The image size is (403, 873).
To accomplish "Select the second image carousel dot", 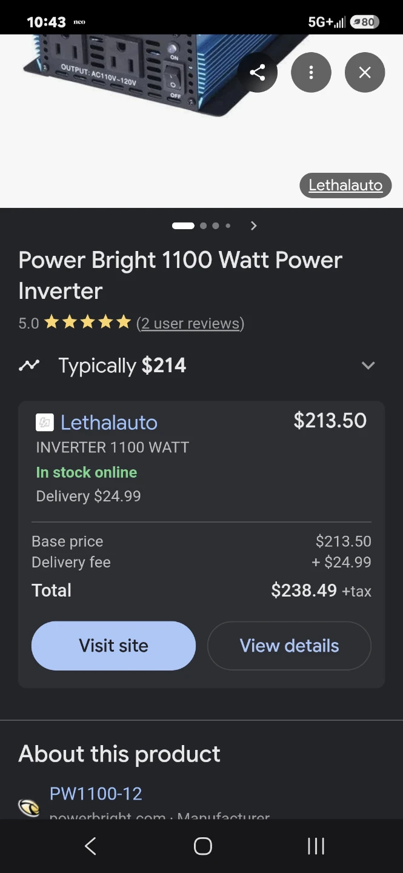I will [203, 226].
